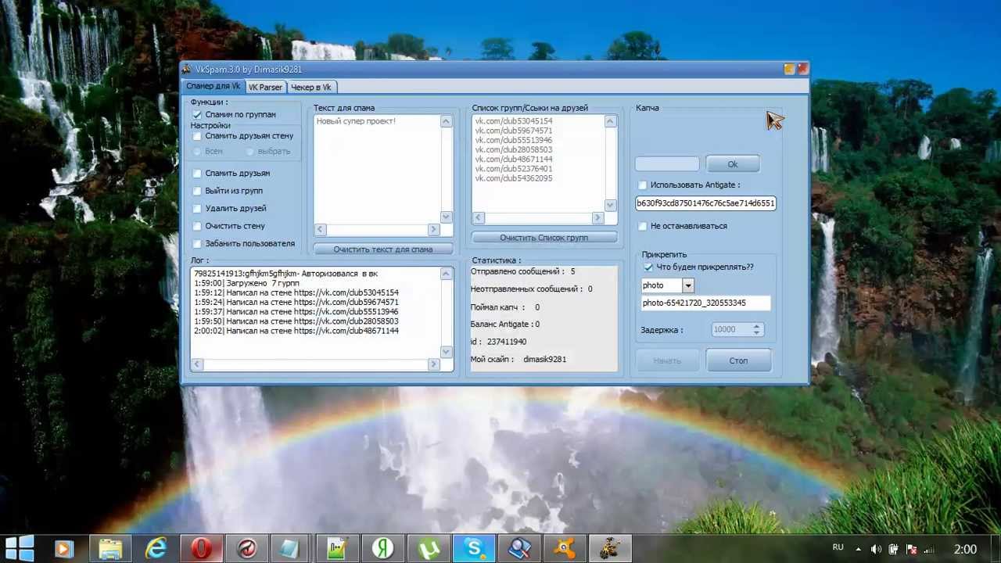Click the greyed 'Начать' button
This screenshot has height=563, width=1001.
(667, 360)
